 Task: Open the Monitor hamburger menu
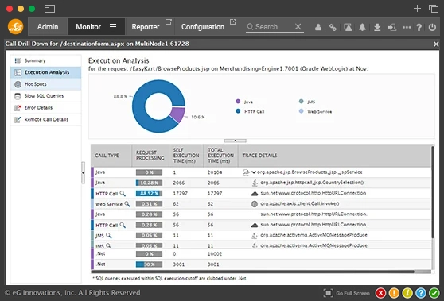pos(113,26)
